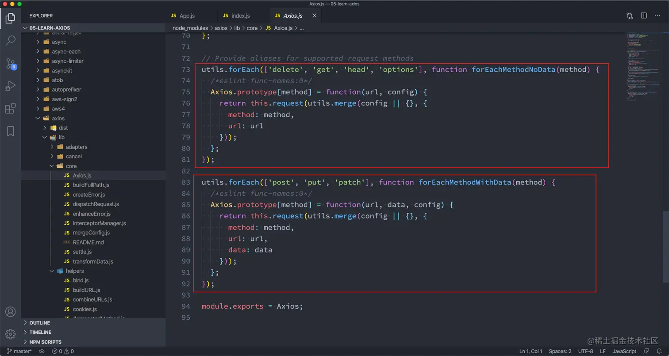Open mergeConfig.js in explorer
669x356 pixels.
pyautogui.click(x=93, y=233)
